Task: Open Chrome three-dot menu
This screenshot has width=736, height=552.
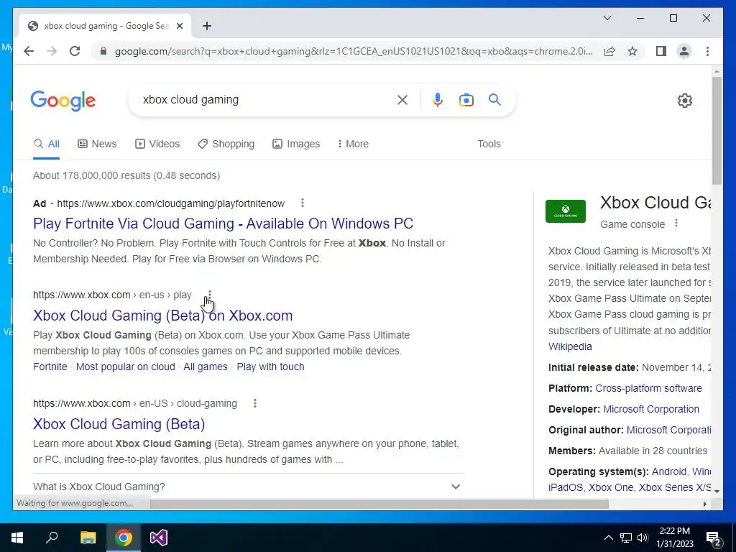Action: pos(707,51)
